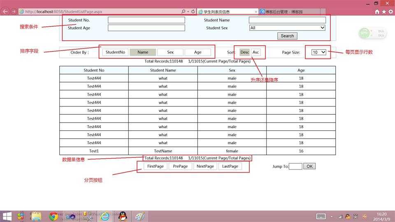Open the Windows Start button
This screenshot has height=222, width=395.
click(7, 216)
